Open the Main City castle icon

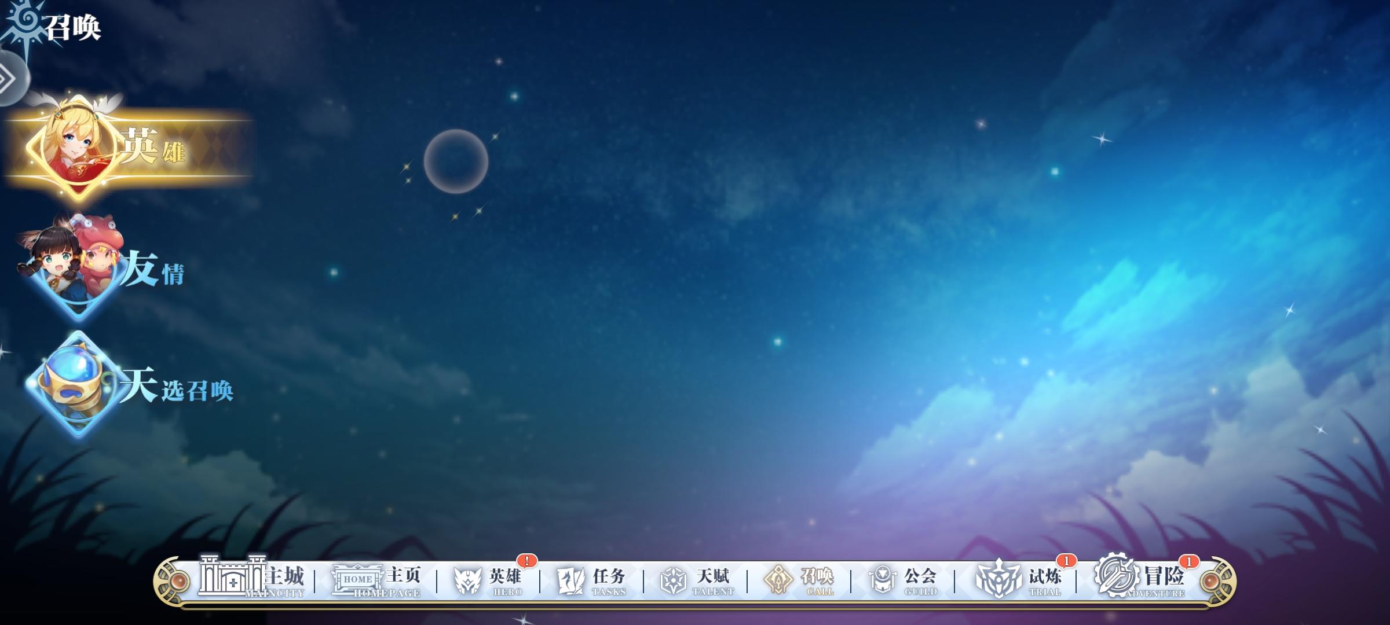tap(232, 576)
